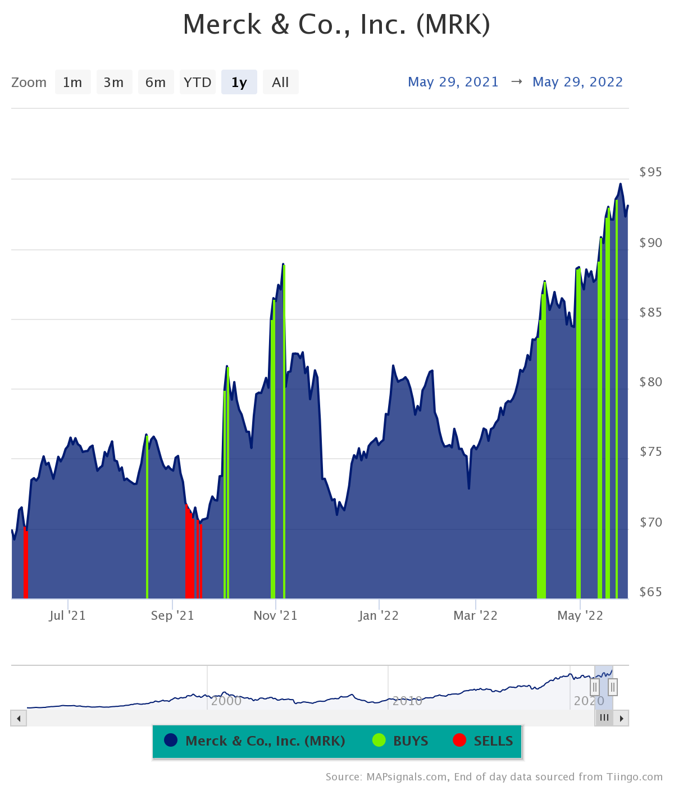Click the $75 y-axis label
Image resolution: width=674 pixels, height=786 pixels.
pyautogui.click(x=651, y=451)
